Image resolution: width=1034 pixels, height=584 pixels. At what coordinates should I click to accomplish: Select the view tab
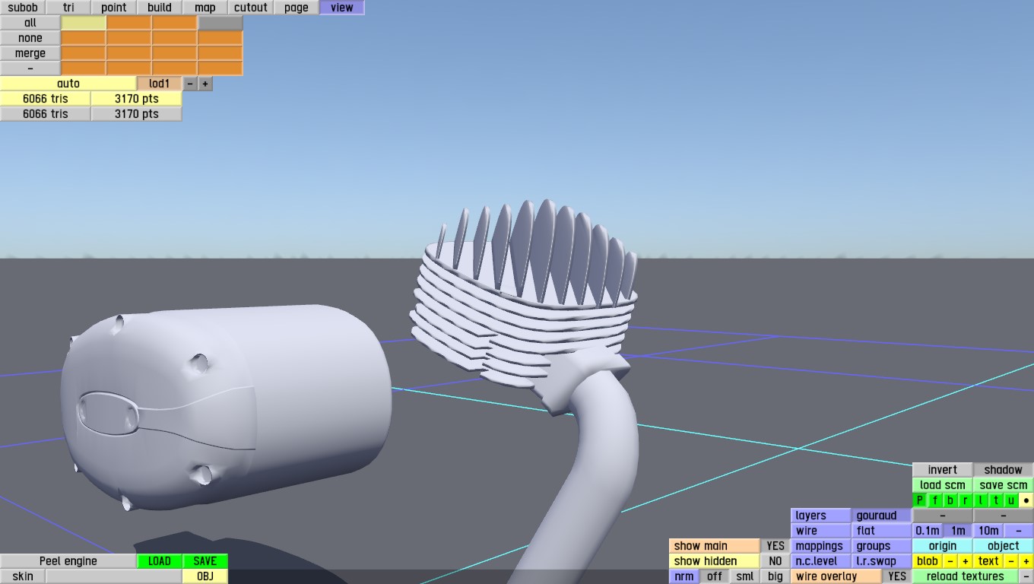click(342, 8)
